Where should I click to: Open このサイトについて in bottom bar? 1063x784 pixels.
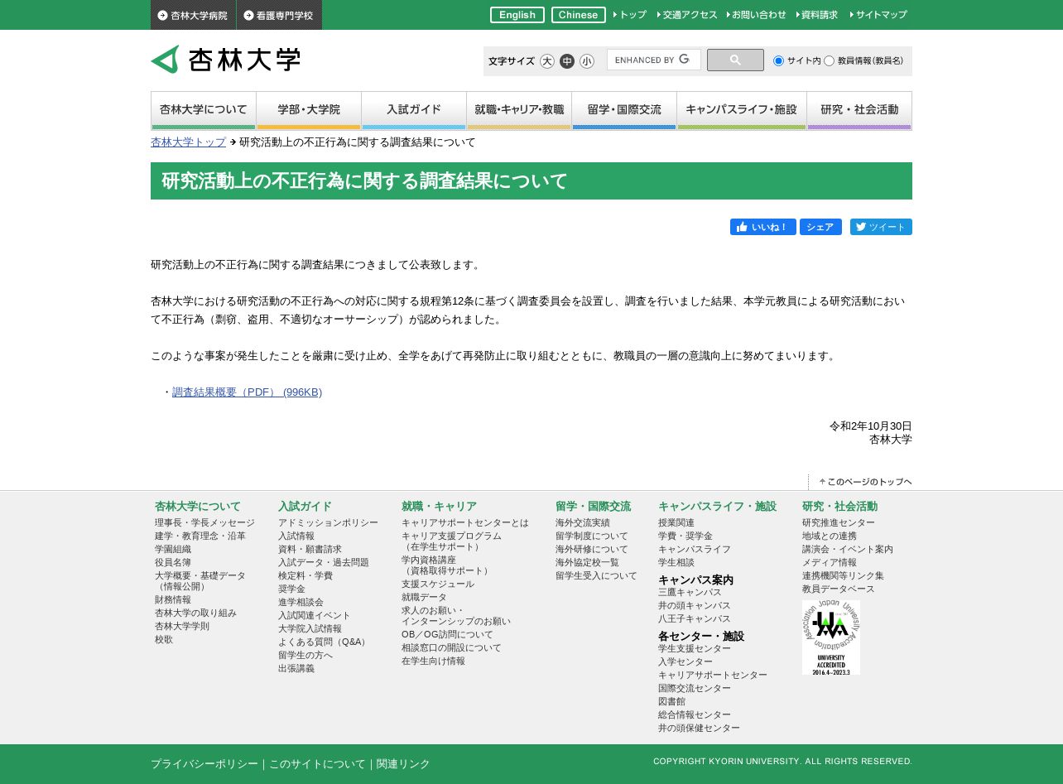point(317,764)
